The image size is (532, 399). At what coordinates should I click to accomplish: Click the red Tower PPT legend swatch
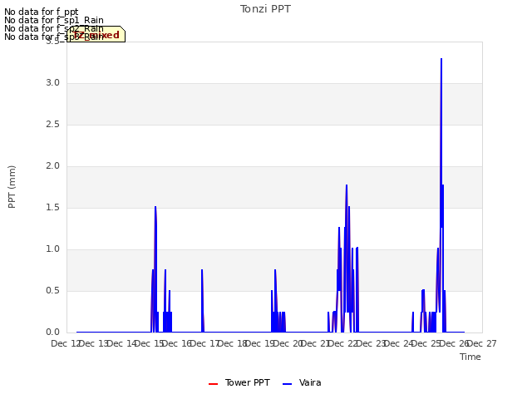[x=213, y=384]
